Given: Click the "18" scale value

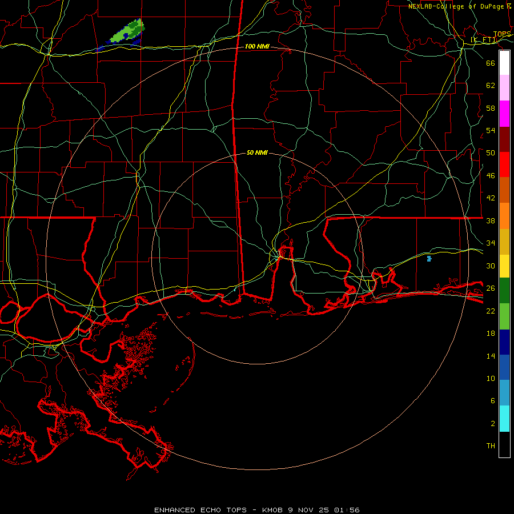Looking at the screenshot, I should (x=491, y=334).
